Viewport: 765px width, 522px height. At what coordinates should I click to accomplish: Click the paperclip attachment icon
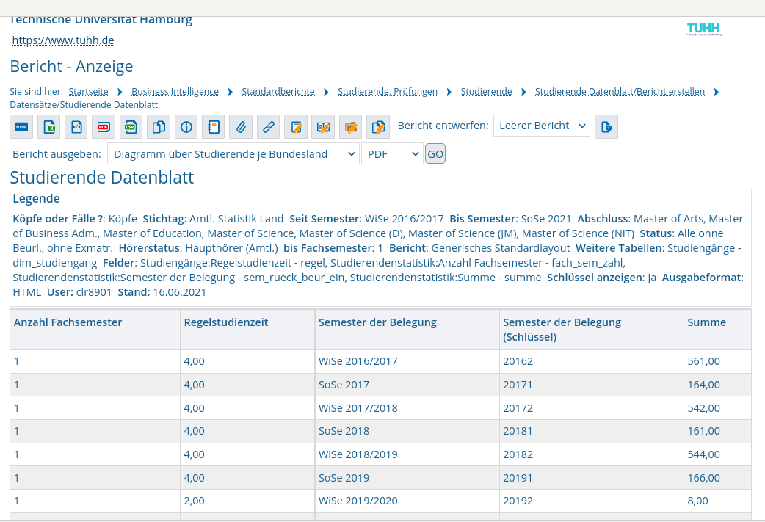pyautogui.click(x=241, y=127)
